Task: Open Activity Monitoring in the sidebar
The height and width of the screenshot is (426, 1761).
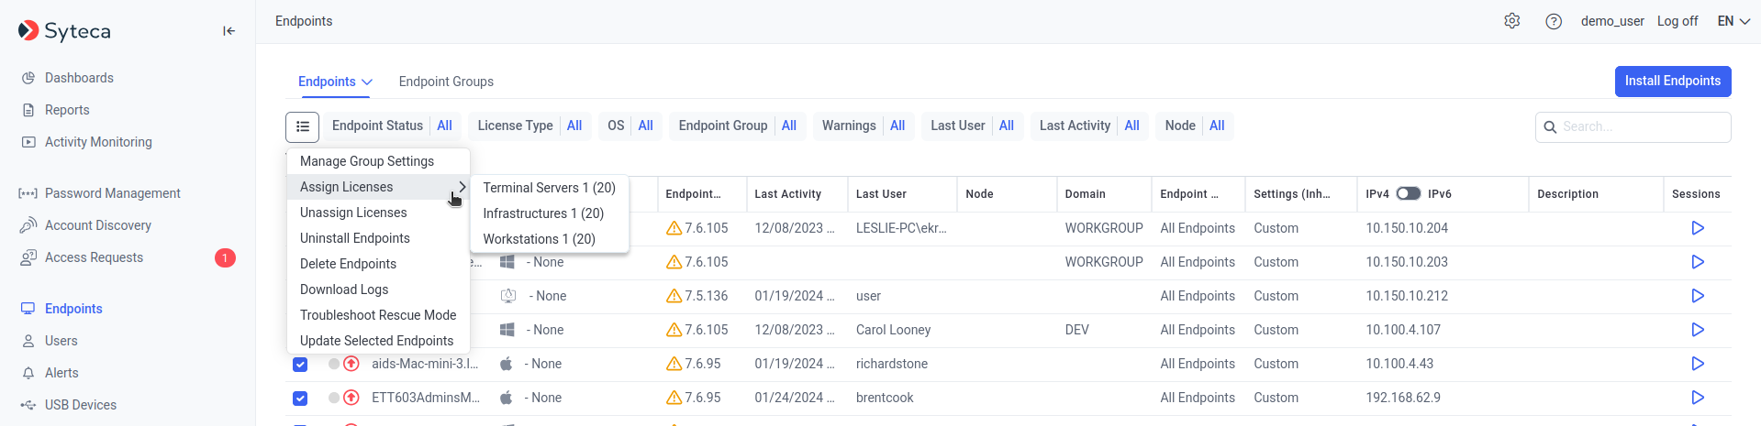Action: pos(98,142)
